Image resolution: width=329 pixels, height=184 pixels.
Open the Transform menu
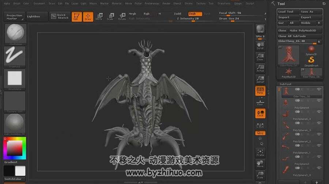click(x=224, y=4)
